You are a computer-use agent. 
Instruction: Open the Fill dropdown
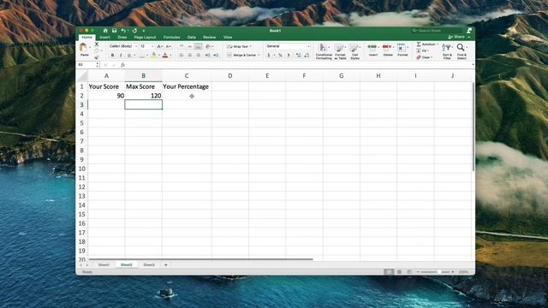pyautogui.click(x=423, y=51)
